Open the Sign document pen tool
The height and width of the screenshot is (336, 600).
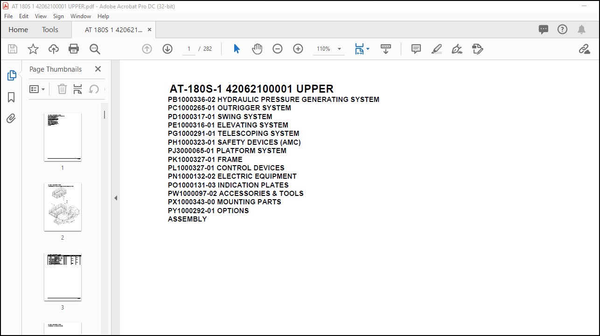(x=457, y=49)
